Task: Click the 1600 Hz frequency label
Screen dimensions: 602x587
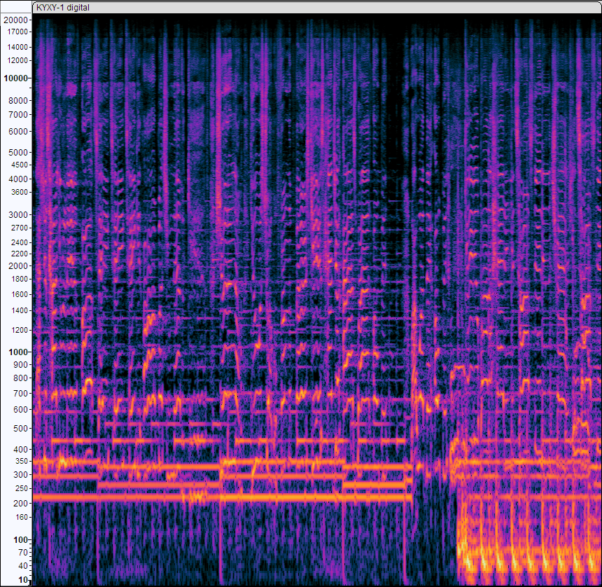Action: tap(20, 294)
